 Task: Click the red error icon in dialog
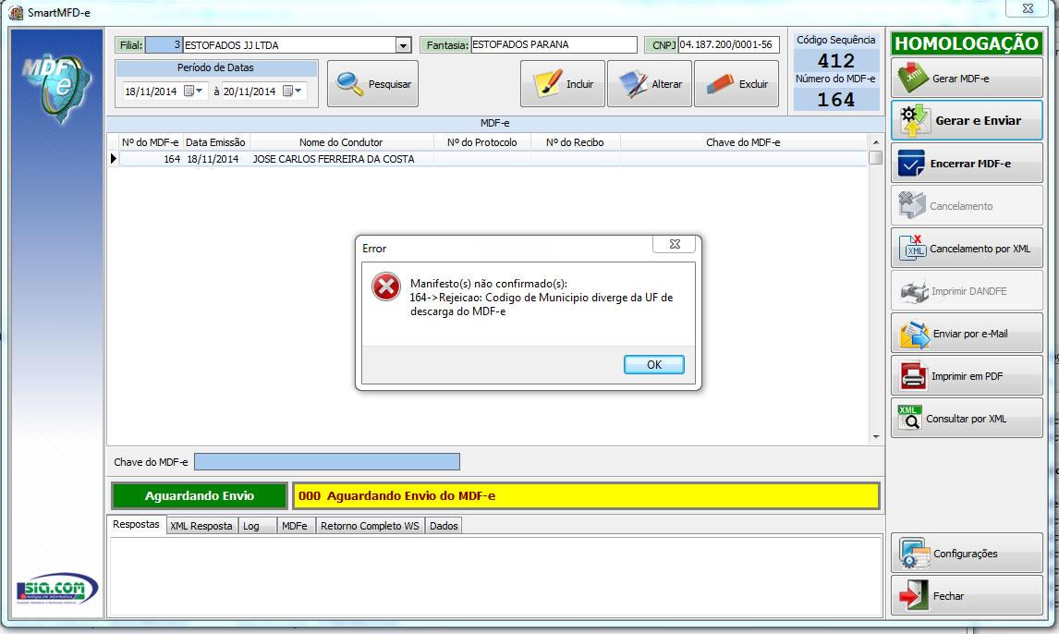pos(386,287)
